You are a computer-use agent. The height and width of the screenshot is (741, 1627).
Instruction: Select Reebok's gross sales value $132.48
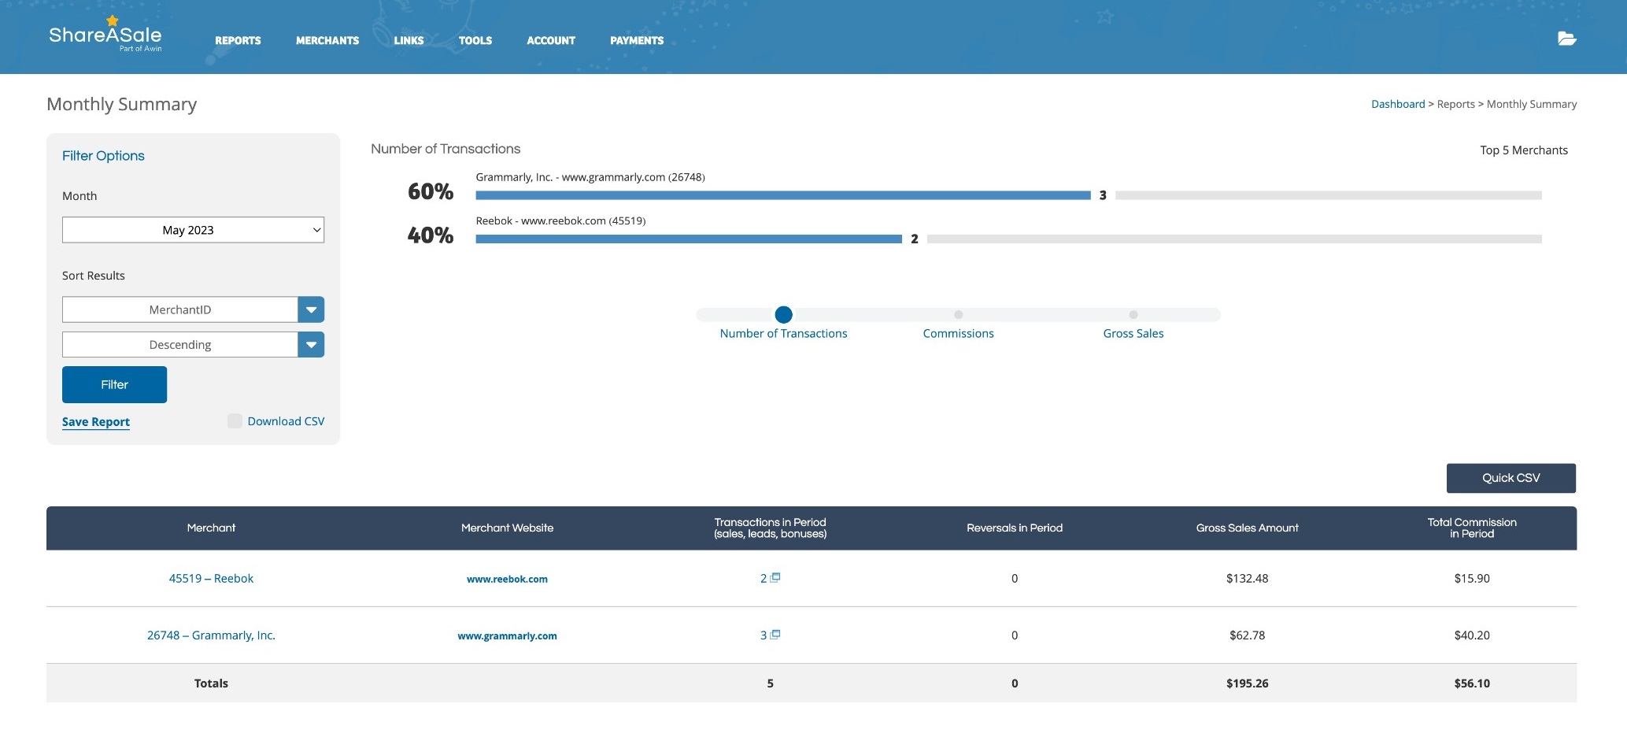click(1247, 578)
